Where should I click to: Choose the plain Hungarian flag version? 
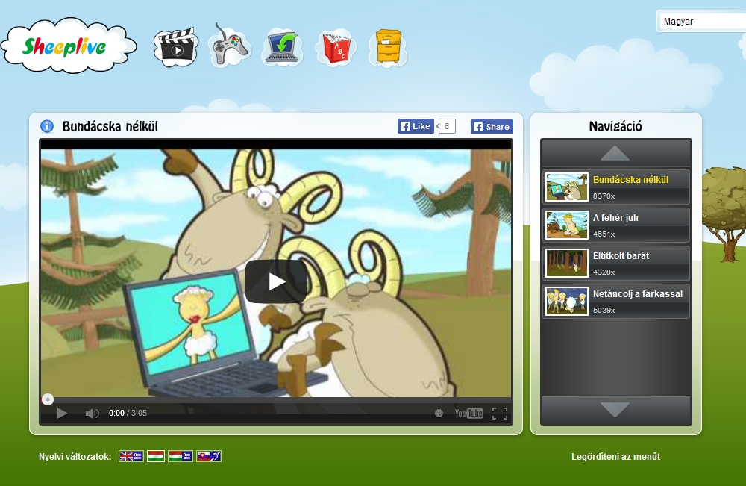[x=156, y=456]
